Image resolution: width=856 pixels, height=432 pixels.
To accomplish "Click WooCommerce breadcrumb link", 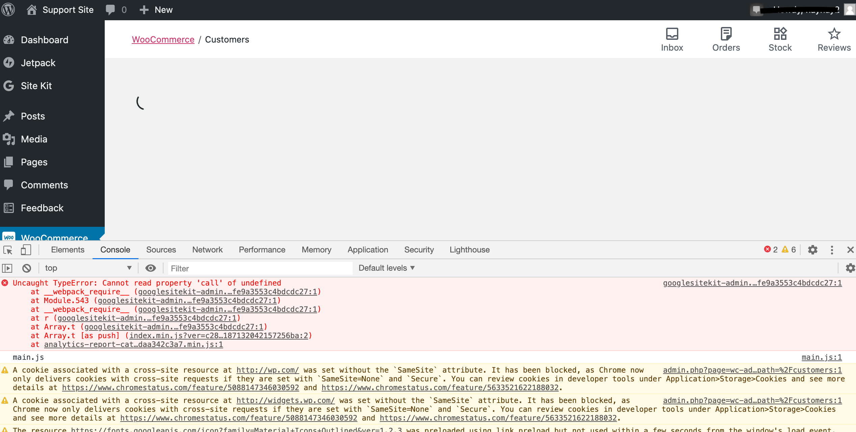I will pos(163,39).
